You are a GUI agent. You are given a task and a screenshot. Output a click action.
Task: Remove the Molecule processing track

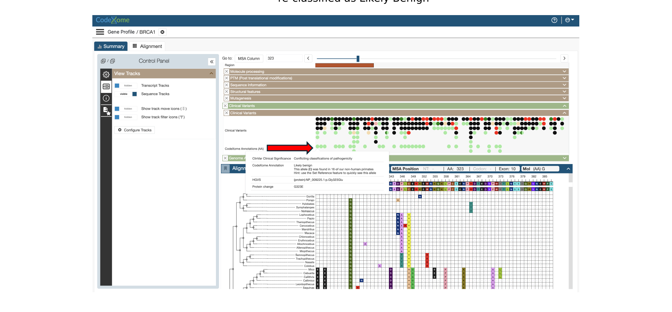point(227,71)
